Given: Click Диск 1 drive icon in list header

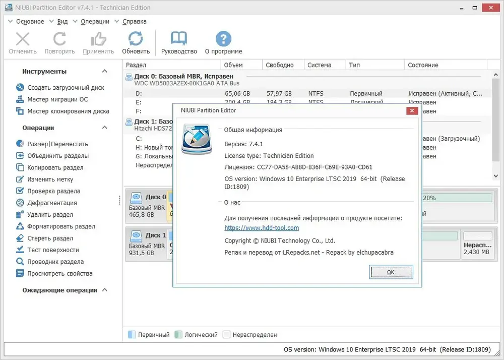Looking at the screenshot, I should pos(129,122).
